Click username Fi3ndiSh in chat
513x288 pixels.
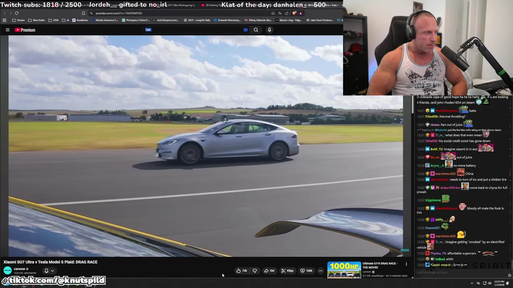click(x=432, y=116)
